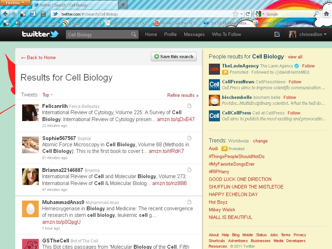
Task: Go to the Home nav item
Action: [151, 34]
